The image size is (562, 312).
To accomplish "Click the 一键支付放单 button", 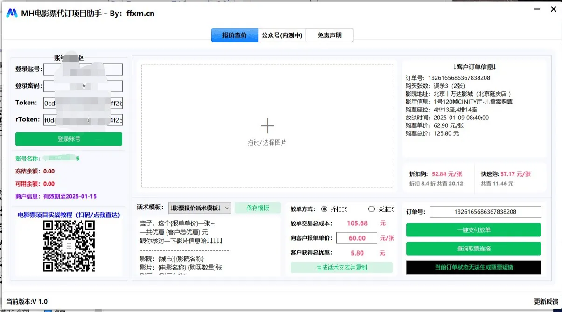I will pyautogui.click(x=473, y=229).
